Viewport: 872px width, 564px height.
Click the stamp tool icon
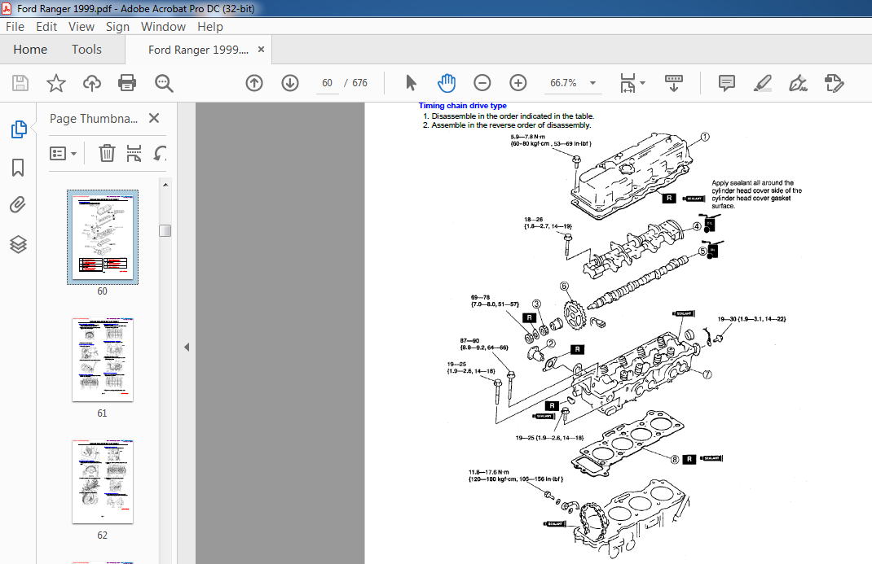(835, 83)
